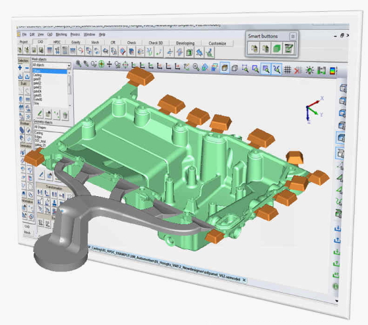This screenshot has width=368, height=325.
Task: Open the All Shapes geometry dropdown
Action: tap(52, 128)
